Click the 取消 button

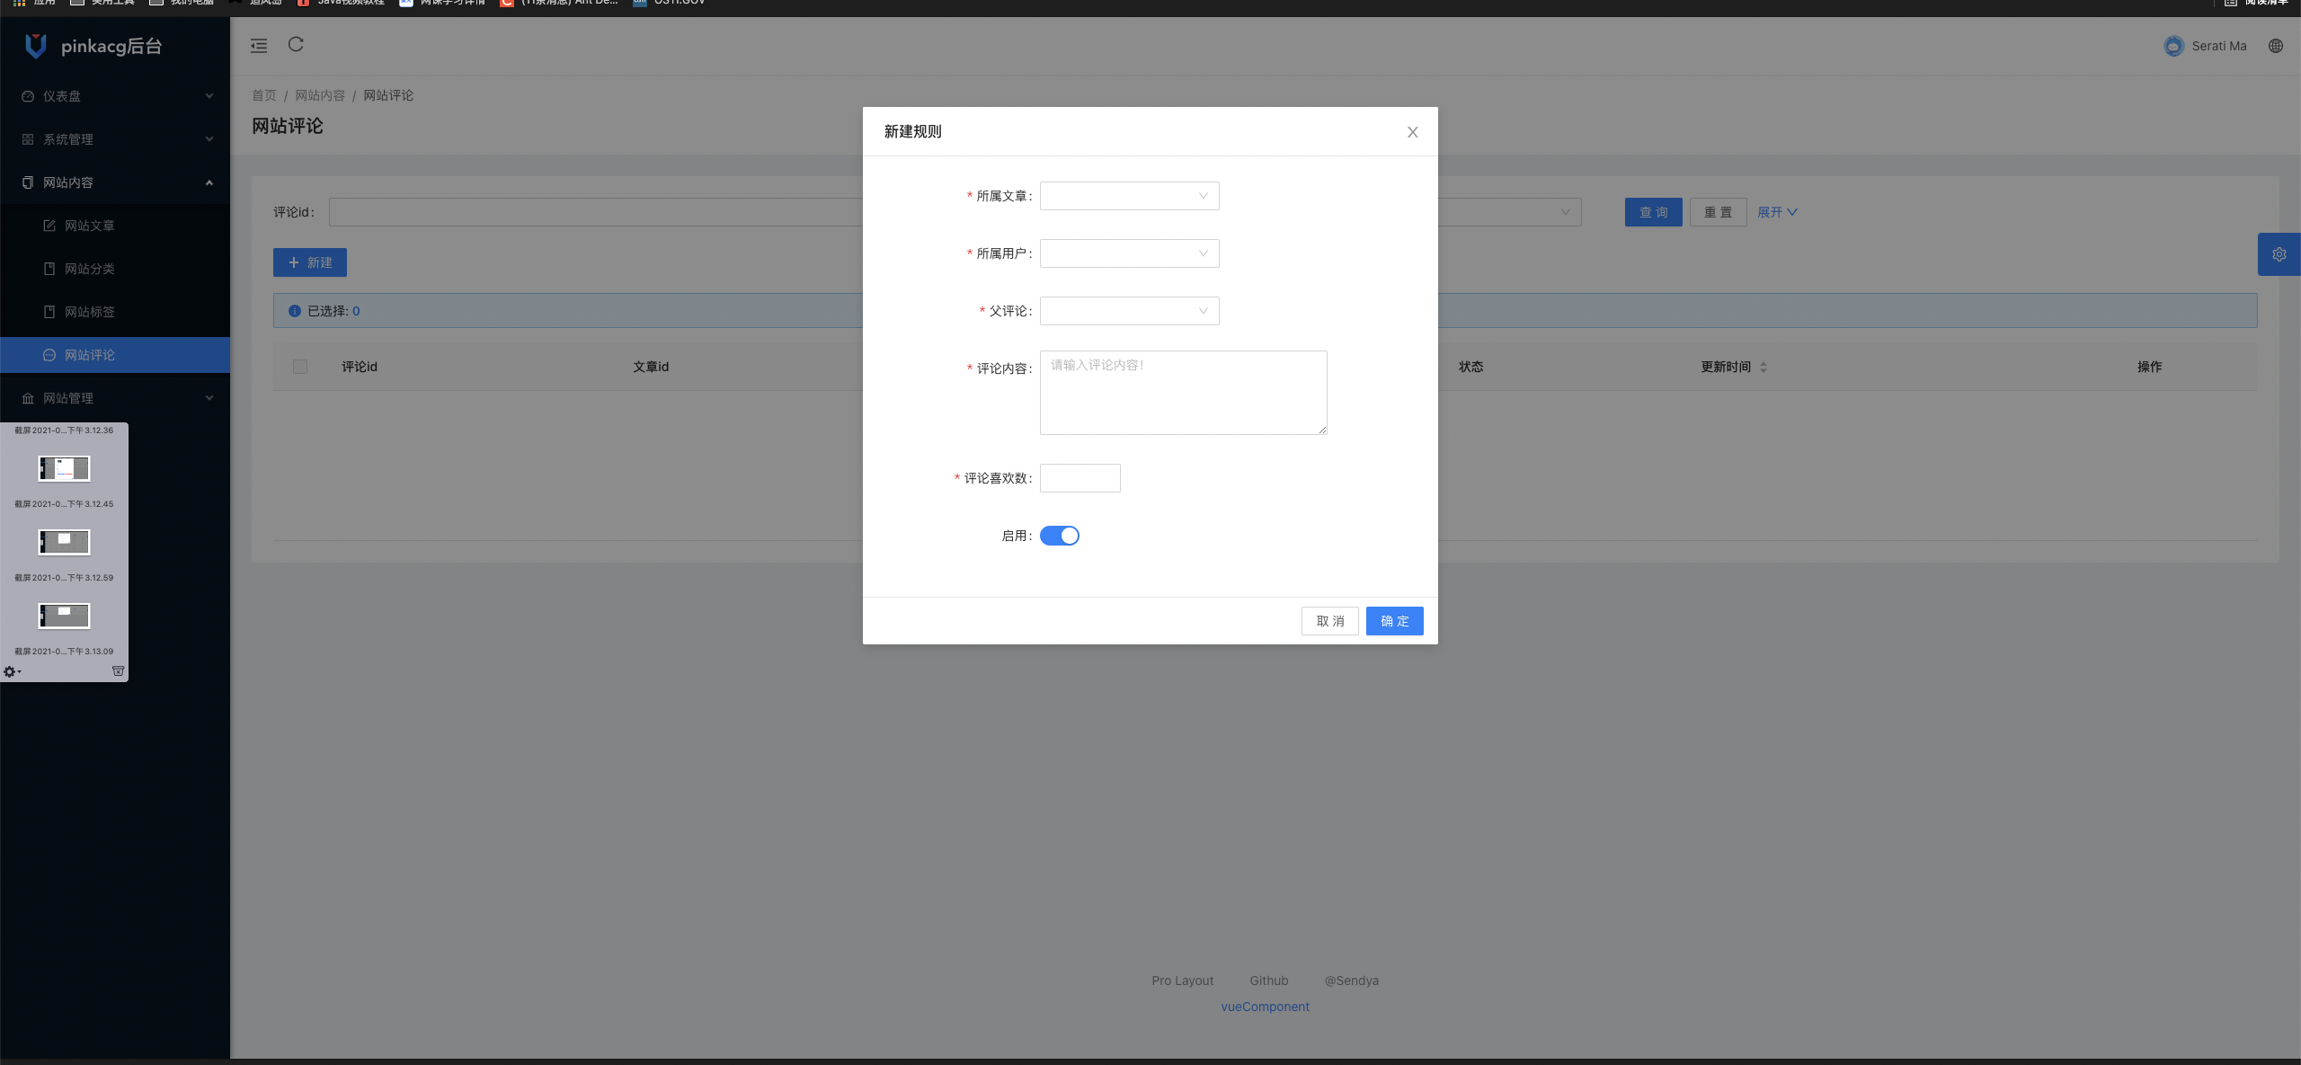pos(1329,621)
